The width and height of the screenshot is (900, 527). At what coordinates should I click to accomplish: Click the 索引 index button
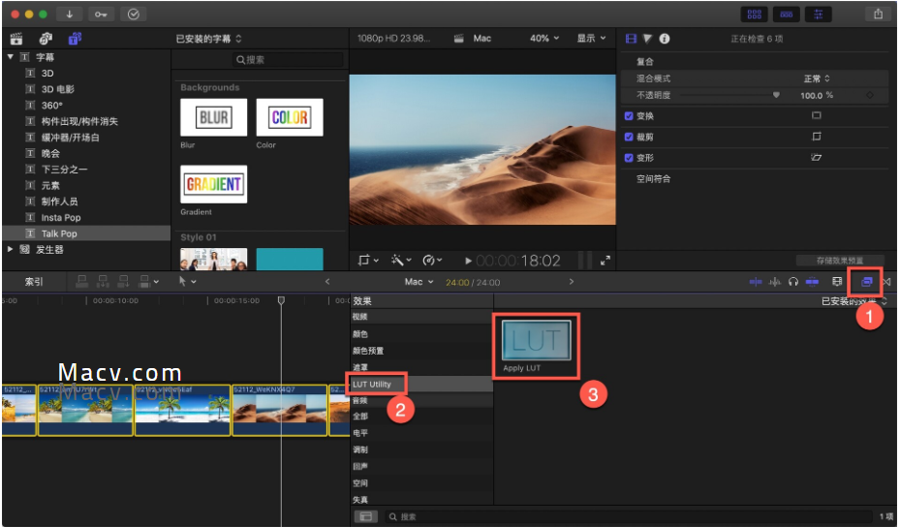click(34, 281)
